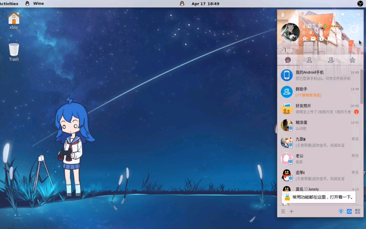Image resolution: width=366 pixels, height=229 pixels.
Task: Open the Apr 17 18:49 clock menu
Action: coord(206,3)
